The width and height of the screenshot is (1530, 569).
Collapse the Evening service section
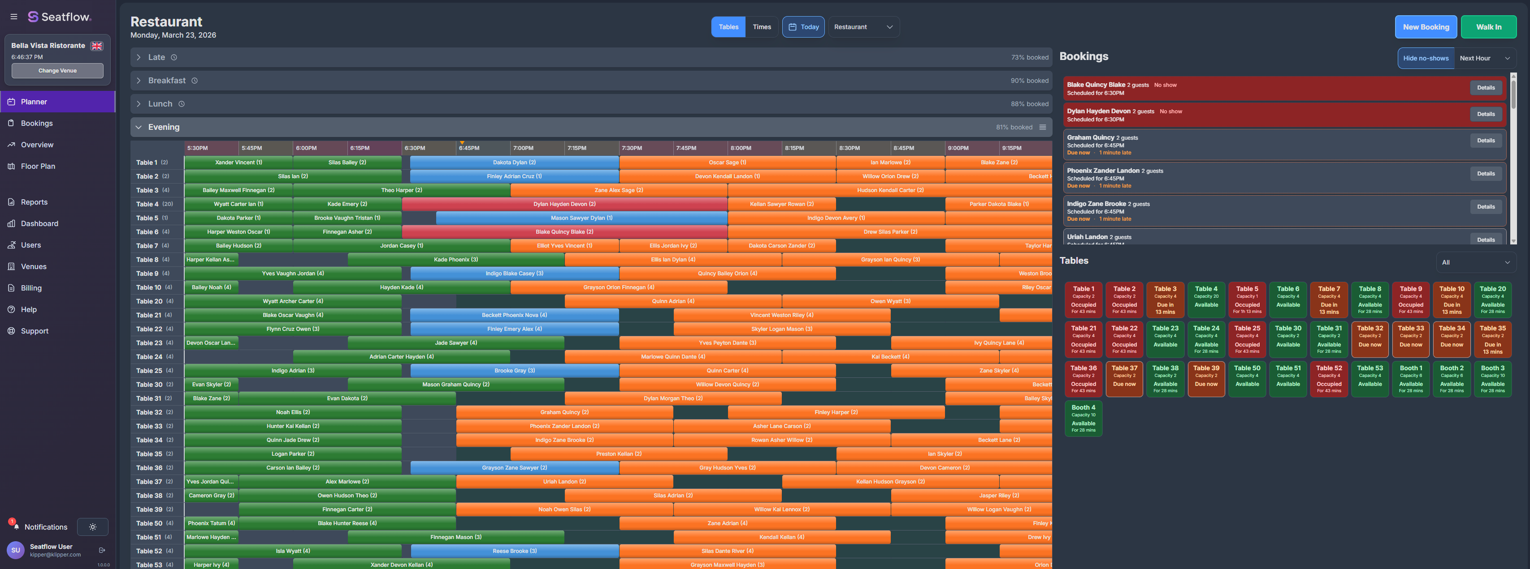[591, 127]
